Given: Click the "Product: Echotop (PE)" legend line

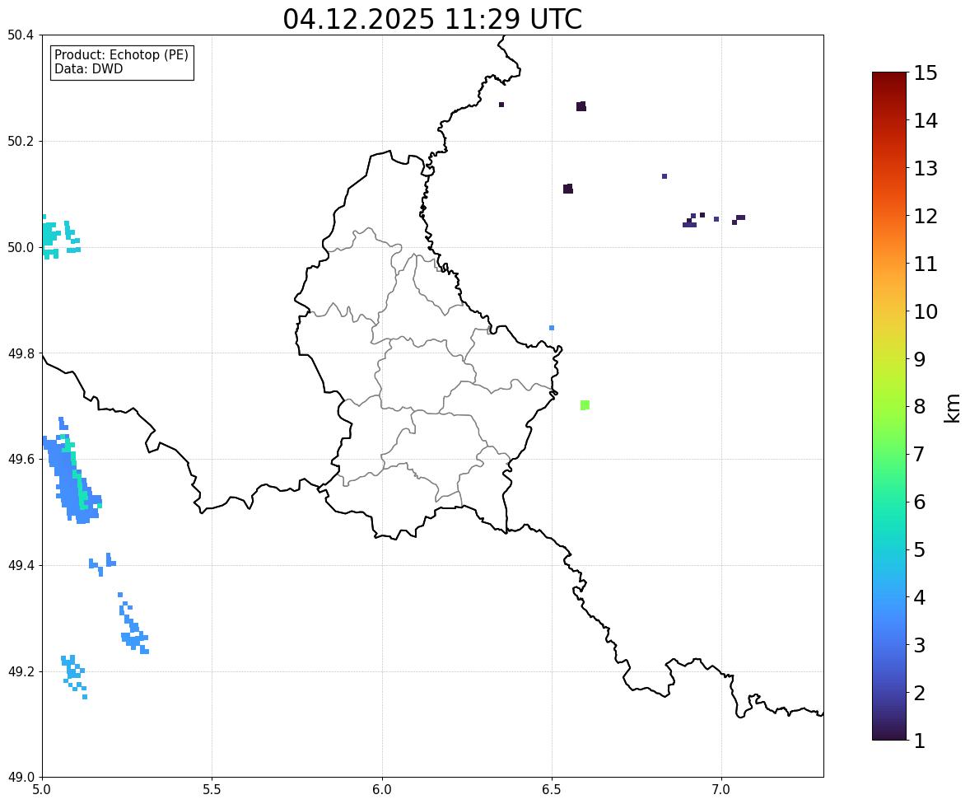Looking at the screenshot, I should point(121,54).
